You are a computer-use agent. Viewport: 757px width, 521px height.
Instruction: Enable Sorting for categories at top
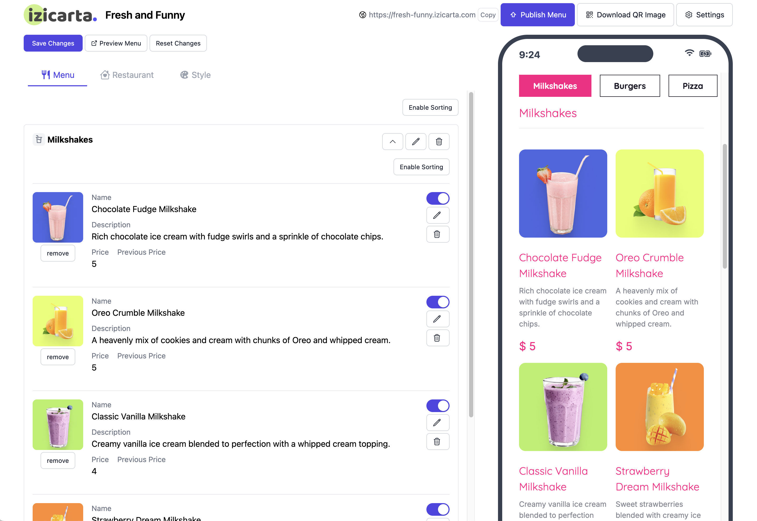[x=430, y=108]
